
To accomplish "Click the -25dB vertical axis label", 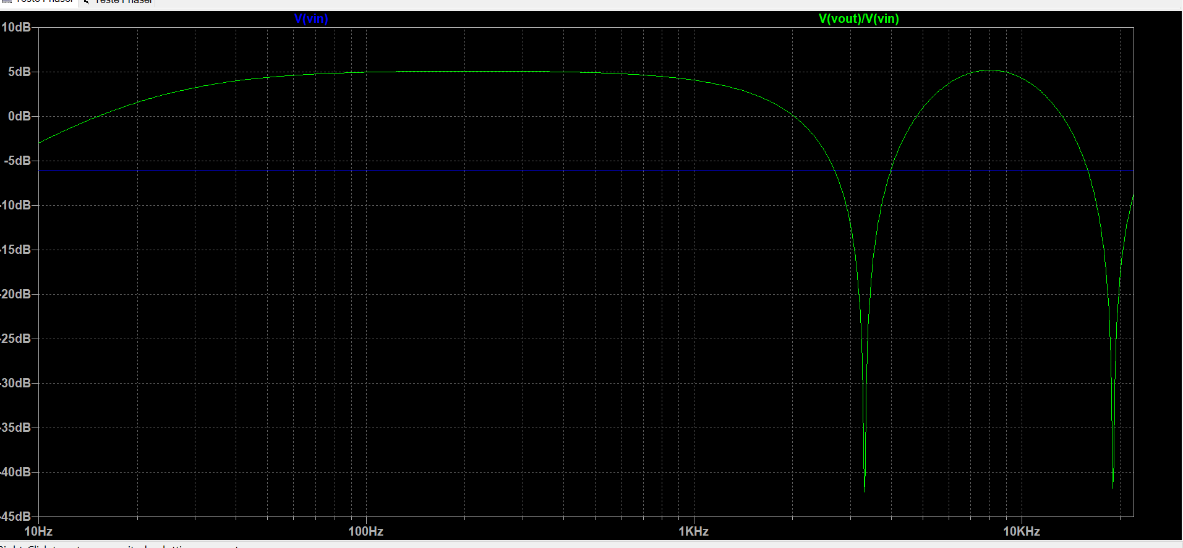I will coord(15,339).
